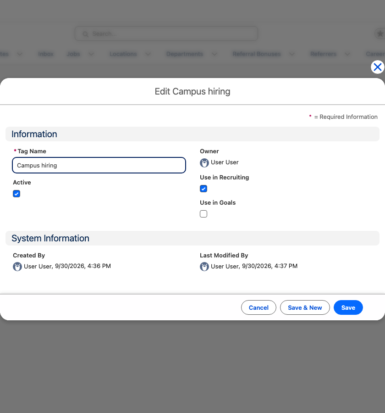Expand the Jobs tab dropdown chevron
The image size is (385, 413).
[91, 54]
